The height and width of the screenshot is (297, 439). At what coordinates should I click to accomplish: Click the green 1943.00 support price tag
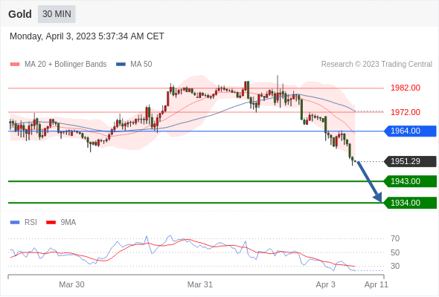410,181
